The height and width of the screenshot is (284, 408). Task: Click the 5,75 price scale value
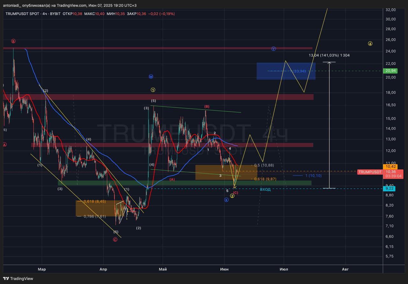point(390,256)
